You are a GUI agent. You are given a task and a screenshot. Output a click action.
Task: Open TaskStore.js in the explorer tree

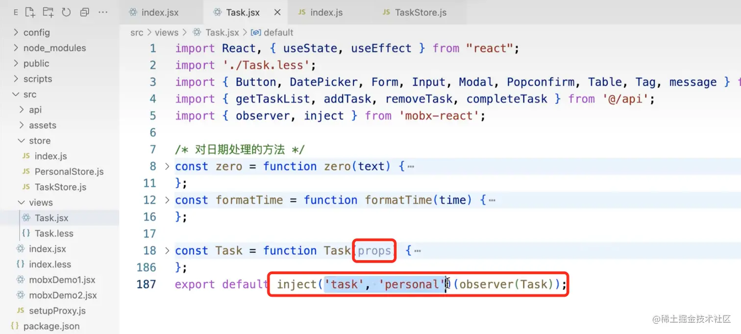coord(60,187)
